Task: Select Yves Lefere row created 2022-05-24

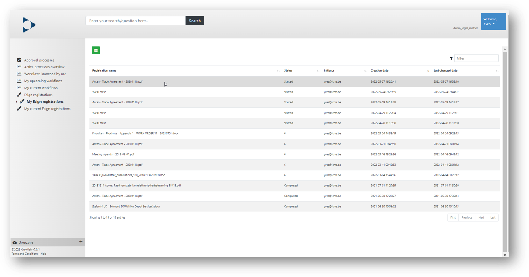Action: pyautogui.click(x=294, y=92)
